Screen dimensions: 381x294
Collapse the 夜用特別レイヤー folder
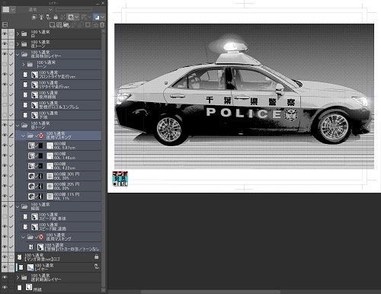tap(18, 54)
